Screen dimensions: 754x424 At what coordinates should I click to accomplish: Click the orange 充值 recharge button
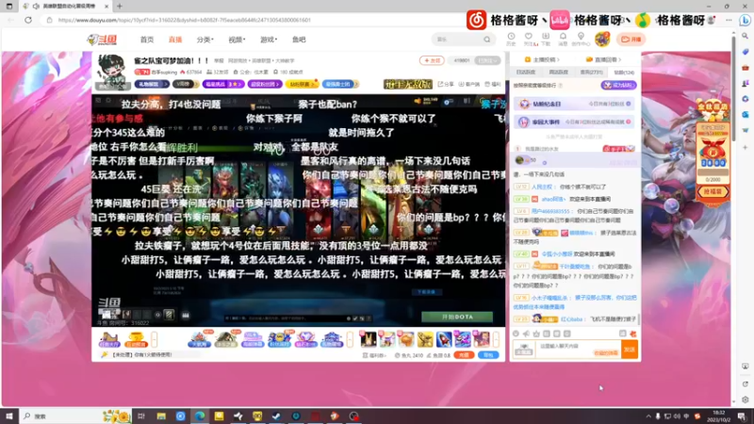[x=464, y=355]
